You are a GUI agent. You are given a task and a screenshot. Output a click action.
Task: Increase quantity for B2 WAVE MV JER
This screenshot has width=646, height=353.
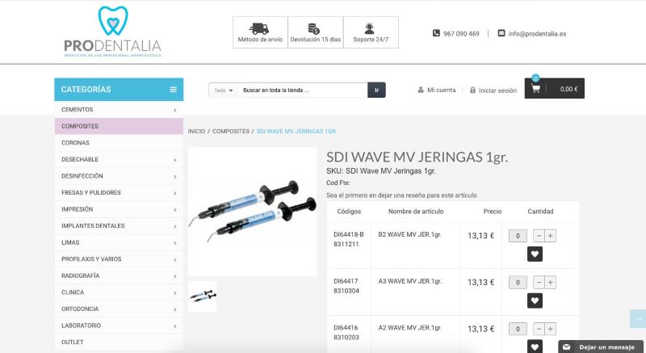pyautogui.click(x=551, y=236)
